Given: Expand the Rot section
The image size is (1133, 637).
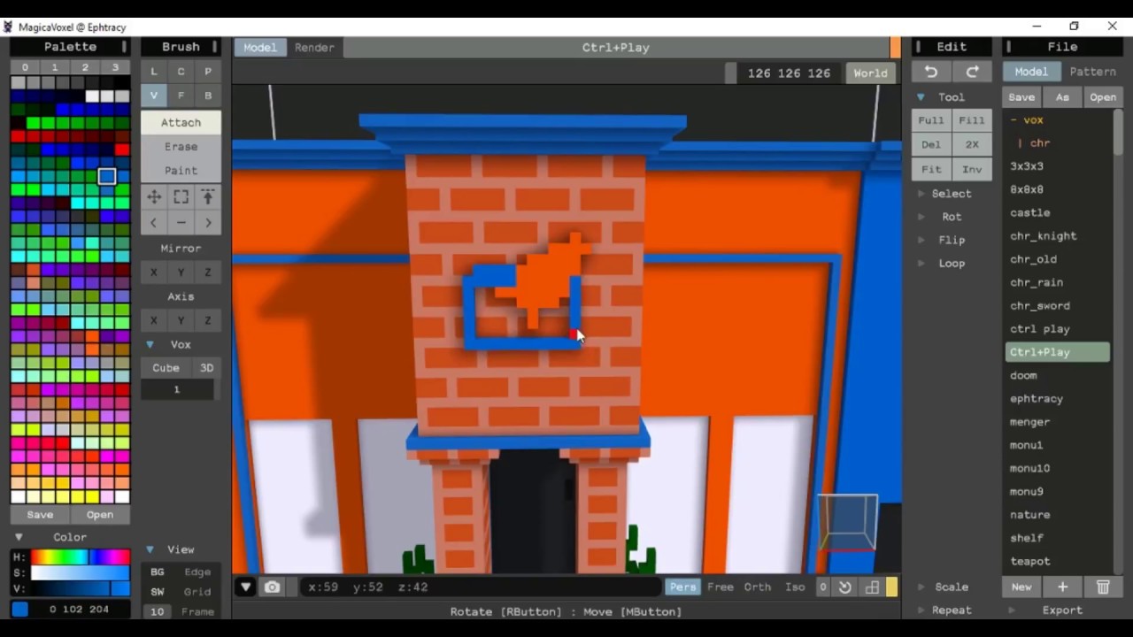Looking at the screenshot, I should tap(921, 217).
